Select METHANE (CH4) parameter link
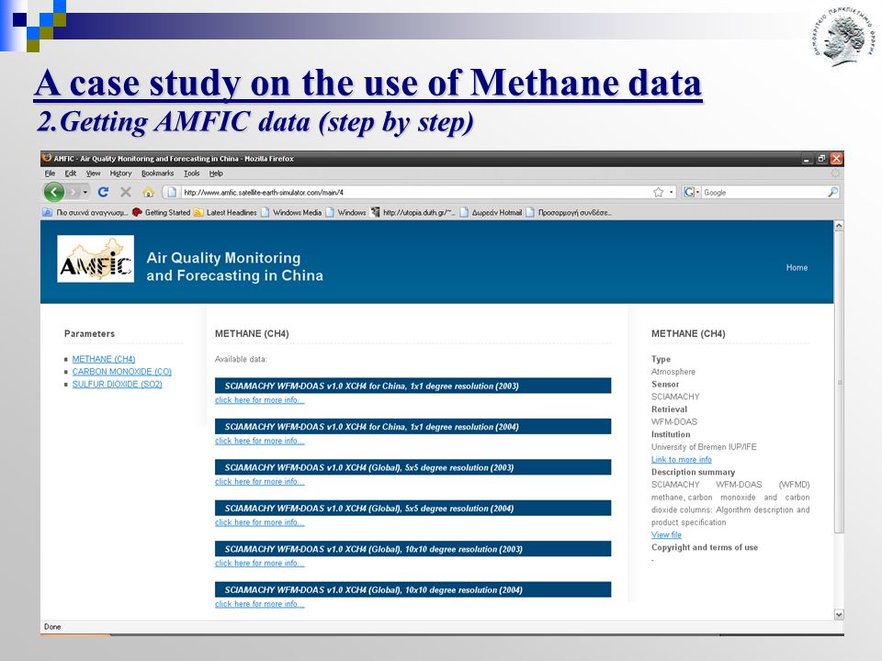This screenshot has height=661, width=882. pyautogui.click(x=104, y=359)
